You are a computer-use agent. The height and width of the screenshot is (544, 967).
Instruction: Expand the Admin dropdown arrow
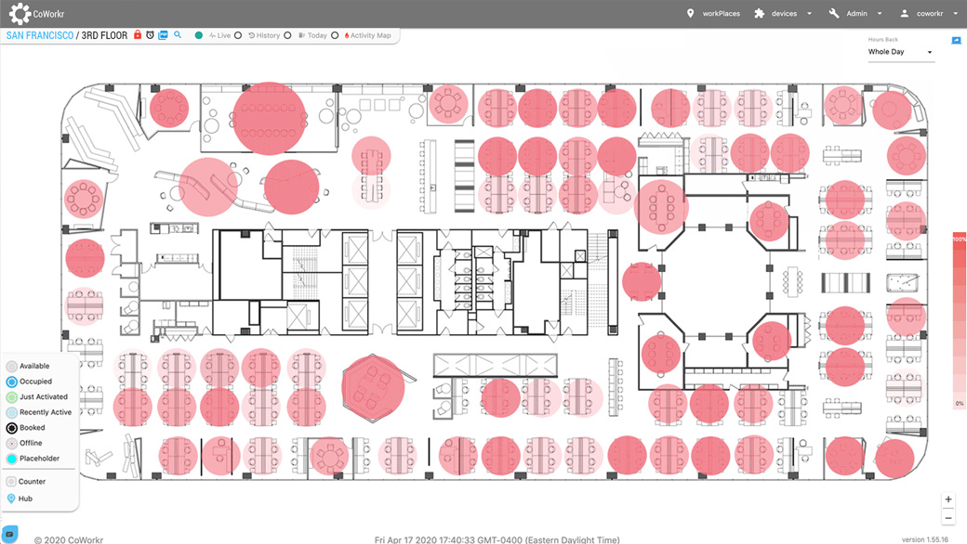880,14
